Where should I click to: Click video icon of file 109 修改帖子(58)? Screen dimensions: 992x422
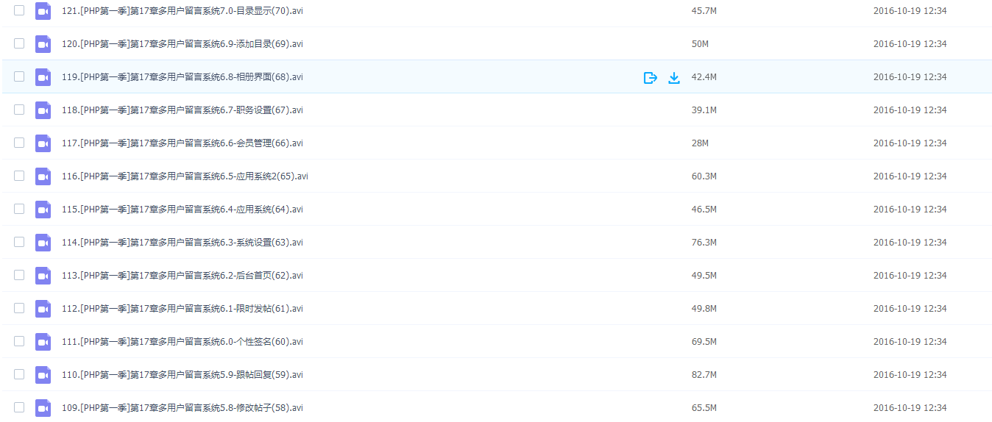pyautogui.click(x=43, y=408)
